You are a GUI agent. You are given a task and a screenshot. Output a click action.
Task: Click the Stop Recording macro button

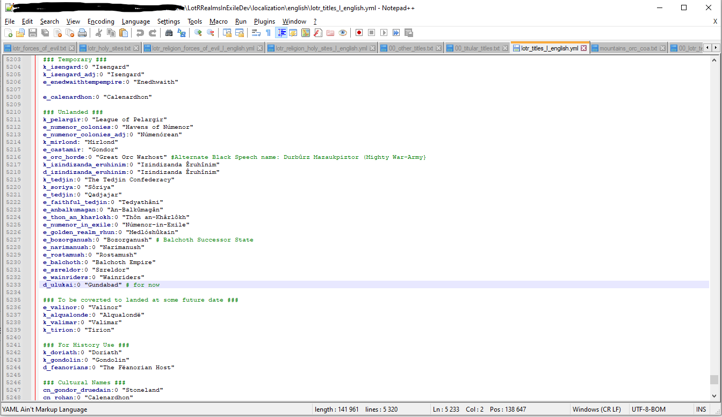372,33
